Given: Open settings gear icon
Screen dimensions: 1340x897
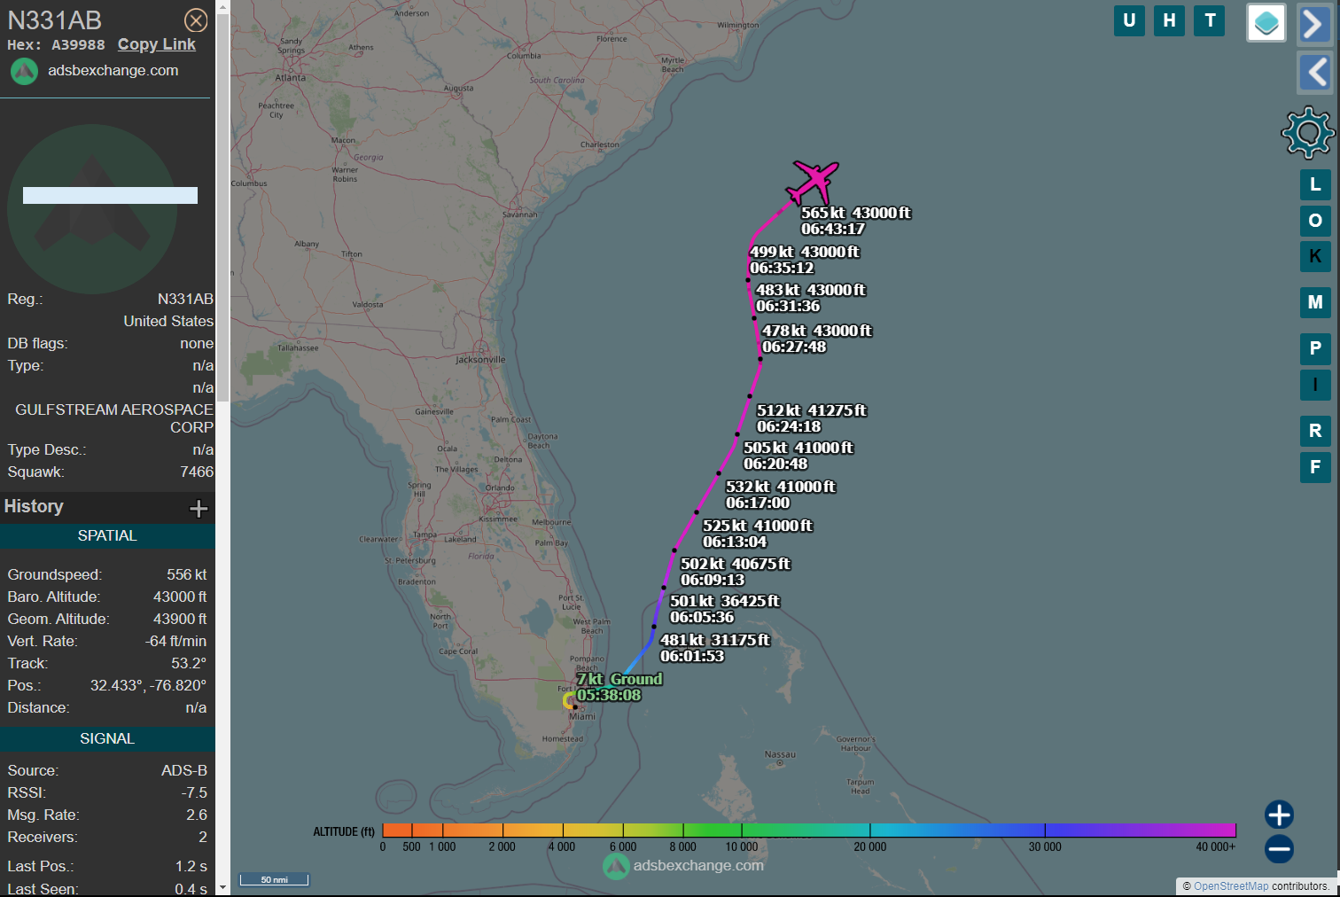Looking at the screenshot, I should 1307,133.
